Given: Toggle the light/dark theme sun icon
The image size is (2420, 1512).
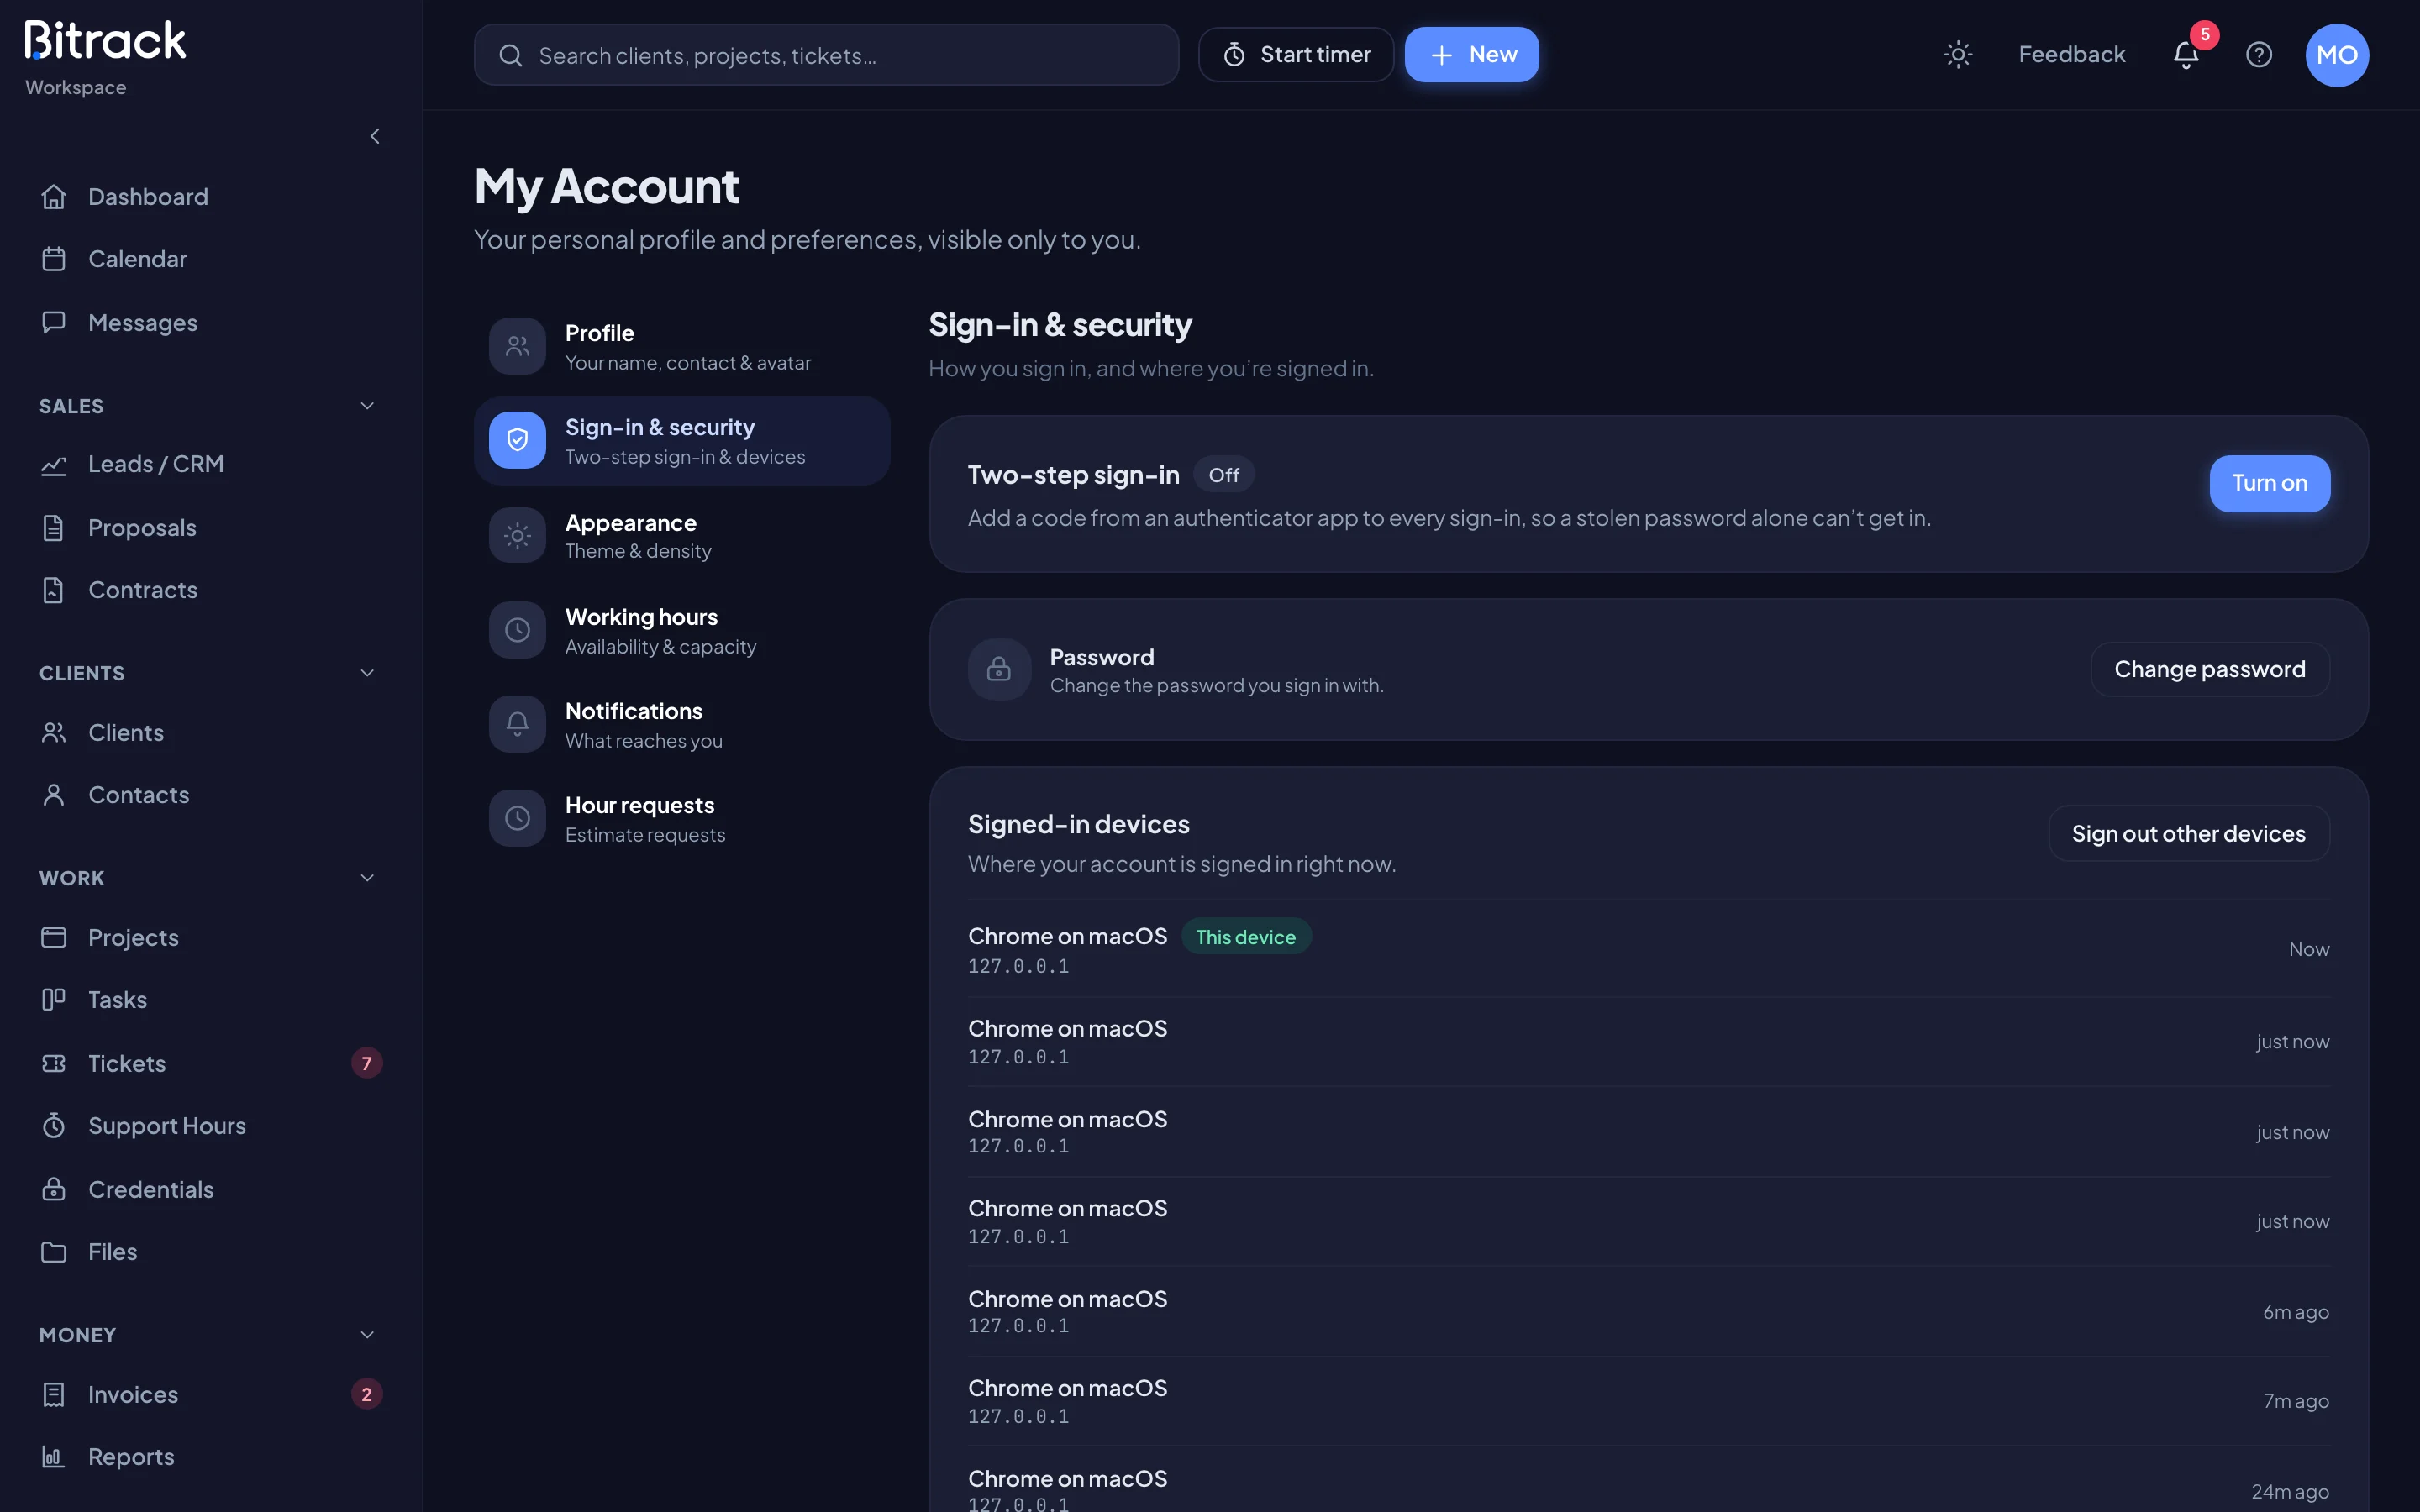Looking at the screenshot, I should [1957, 54].
